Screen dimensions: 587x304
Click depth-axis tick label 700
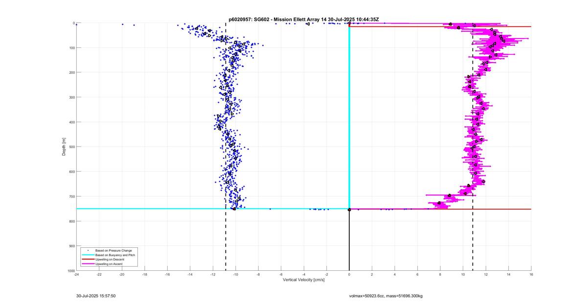(x=71, y=196)
